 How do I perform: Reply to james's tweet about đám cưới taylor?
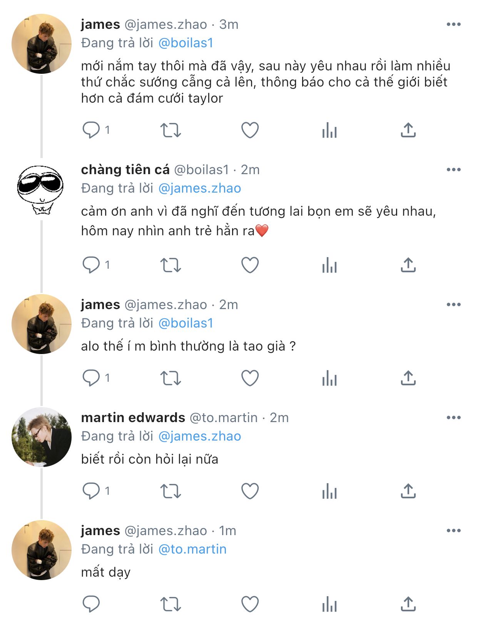point(91,130)
